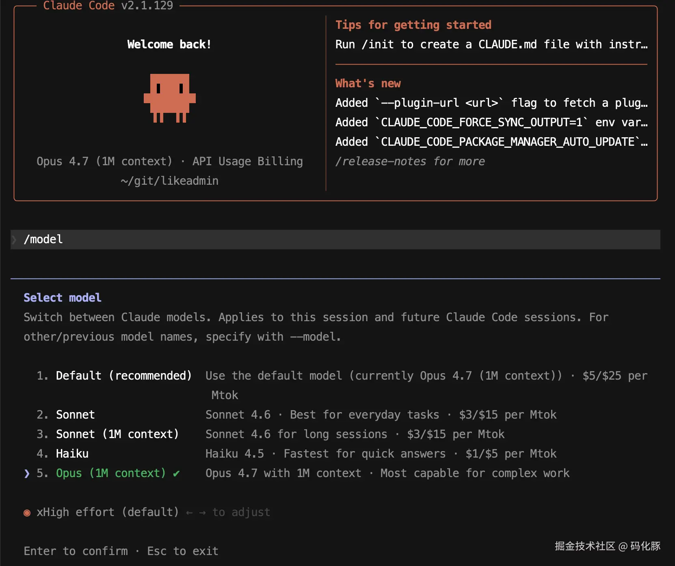
Task: Choose the Haiku model option
Action: coord(72,454)
